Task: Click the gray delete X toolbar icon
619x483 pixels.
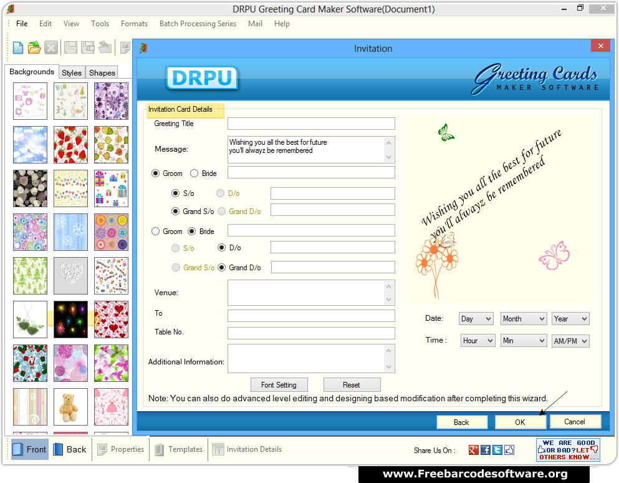Action: tap(51, 48)
